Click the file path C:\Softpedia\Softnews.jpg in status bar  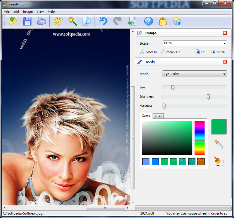coord(23,213)
